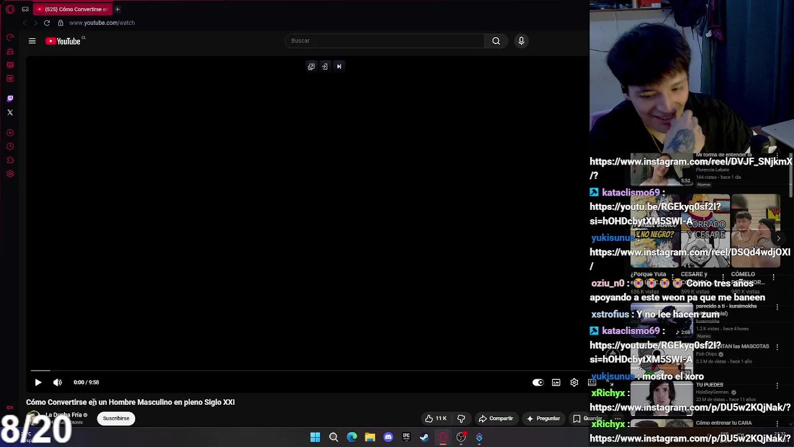
Task: Focus the Buscar search field
Action: 385,41
